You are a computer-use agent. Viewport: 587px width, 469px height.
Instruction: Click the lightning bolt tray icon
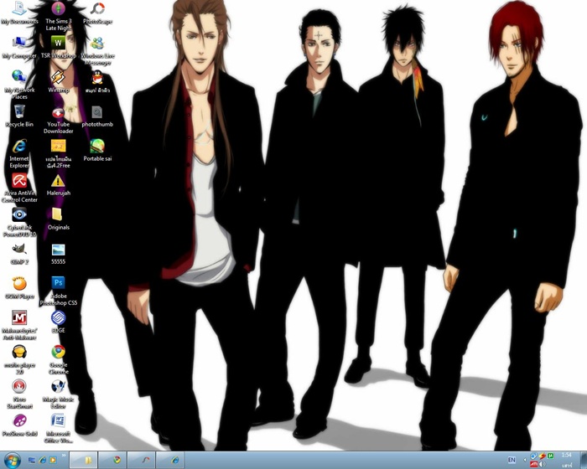pyautogui.click(x=542, y=456)
